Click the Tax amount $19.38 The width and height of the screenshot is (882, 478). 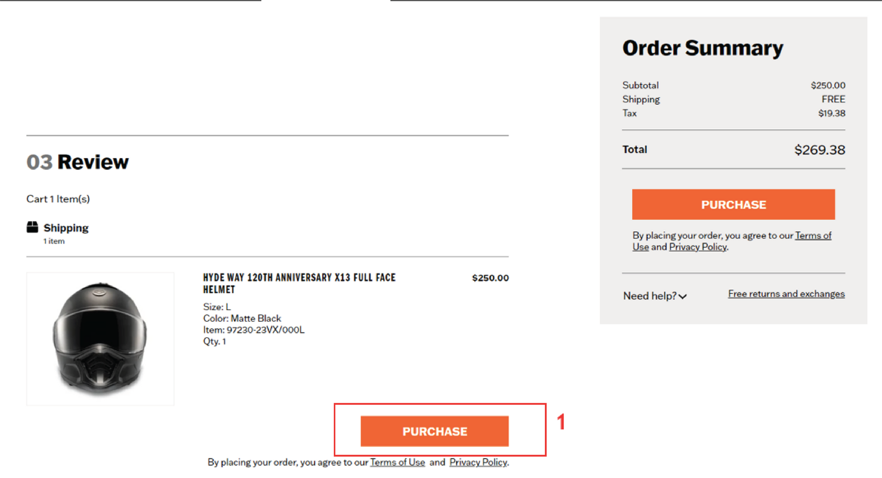(x=831, y=113)
